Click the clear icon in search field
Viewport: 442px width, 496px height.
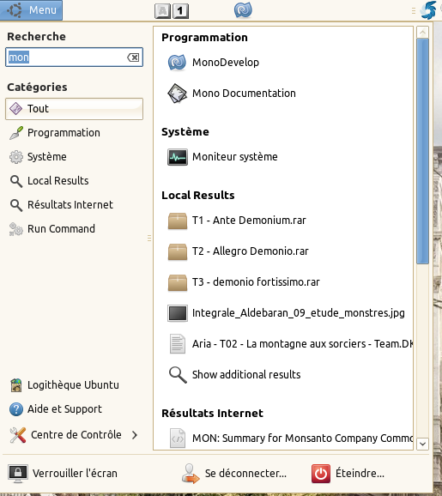[133, 57]
